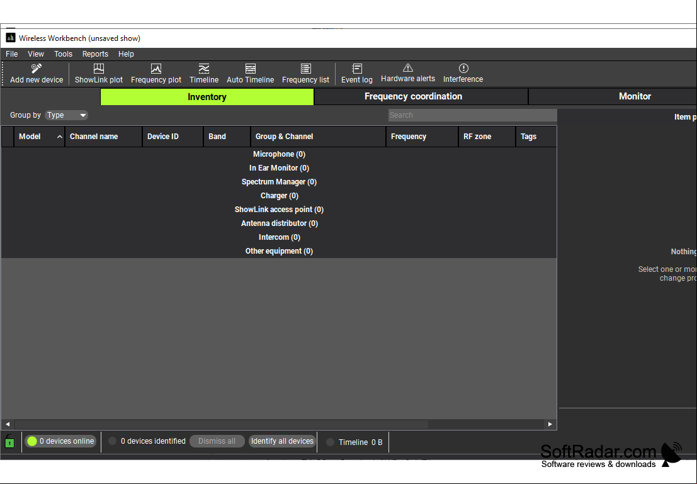Expand the Other equipment (0) group
Viewport: 697px width, 484px height.
click(x=279, y=251)
